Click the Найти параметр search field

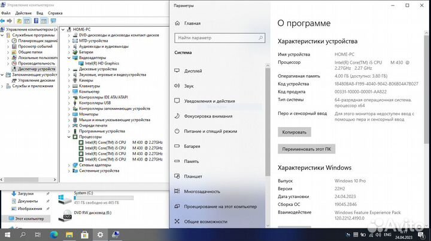pyautogui.click(x=220, y=38)
